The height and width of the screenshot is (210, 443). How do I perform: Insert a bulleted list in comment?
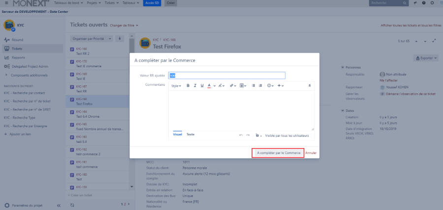[x=253, y=85]
